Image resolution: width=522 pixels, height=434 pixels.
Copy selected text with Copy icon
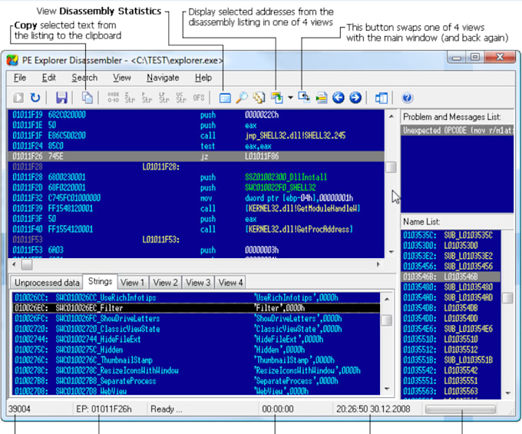(x=88, y=98)
